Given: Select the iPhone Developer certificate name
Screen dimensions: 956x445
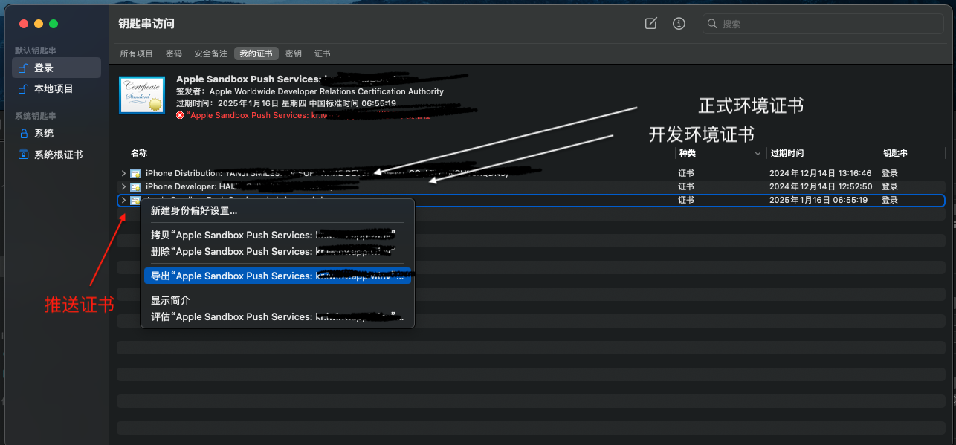Looking at the screenshot, I should [238, 186].
